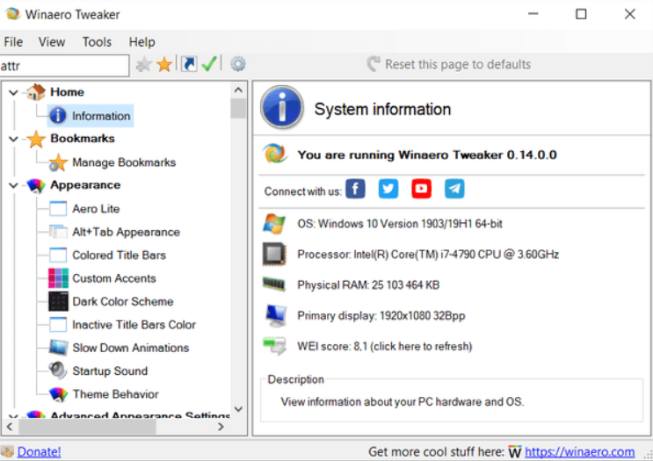Select the Custom Accents label
This screenshot has height=461, width=653.
tap(114, 278)
